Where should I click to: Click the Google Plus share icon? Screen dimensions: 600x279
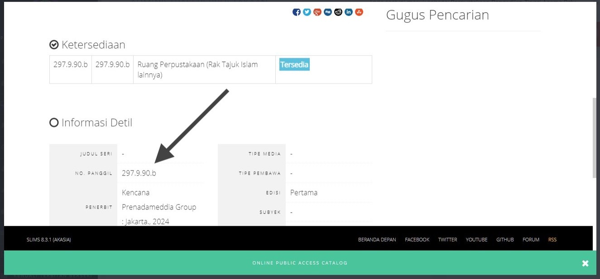[317, 12]
